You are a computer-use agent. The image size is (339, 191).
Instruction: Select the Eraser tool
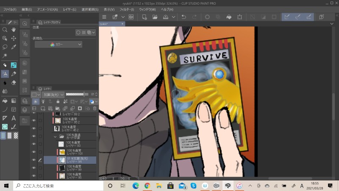(x=14, y=82)
